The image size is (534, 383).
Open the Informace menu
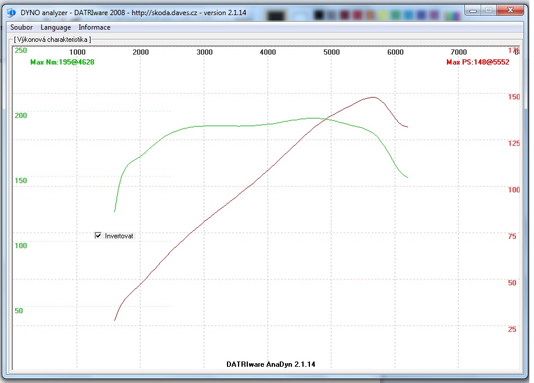tap(94, 27)
